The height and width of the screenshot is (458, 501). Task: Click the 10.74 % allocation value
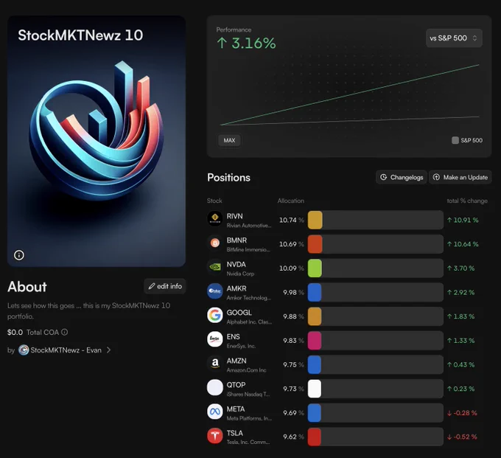292,220
